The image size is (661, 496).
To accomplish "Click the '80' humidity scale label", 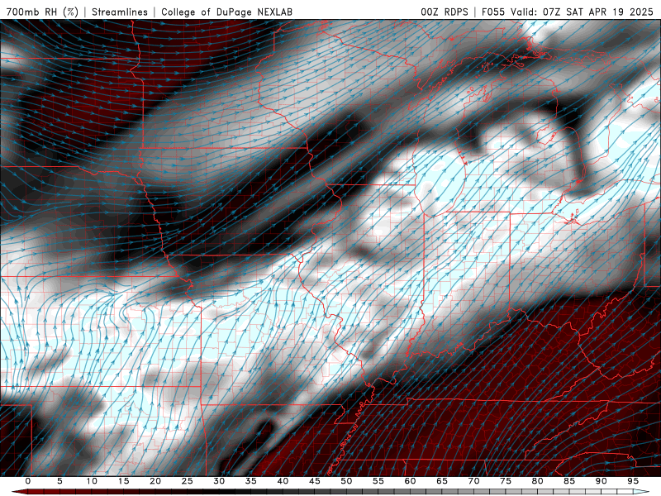I will [x=538, y=481].
